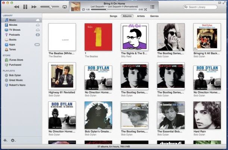
Task: Add a playlist with the plus button
Action: [5, 140]
